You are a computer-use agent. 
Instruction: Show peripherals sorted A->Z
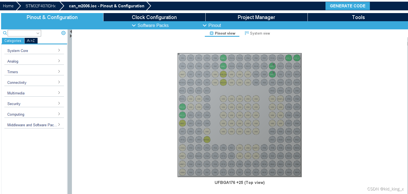[31, 41]
